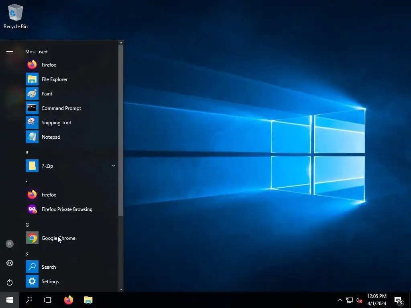
Task: Click the scroll down arrow of the app list
Action: (121, 290)
